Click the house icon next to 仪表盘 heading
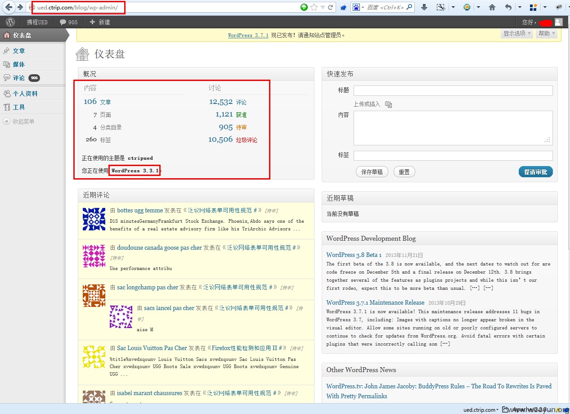The image size is (570, 414). [82, 54]
